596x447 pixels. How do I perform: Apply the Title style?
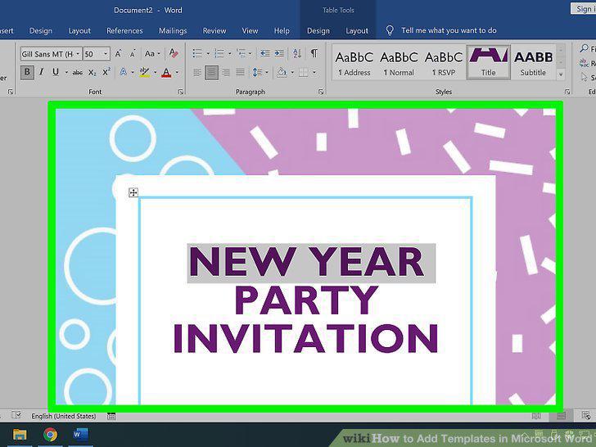pyautogui.click(x=489, y=62)
